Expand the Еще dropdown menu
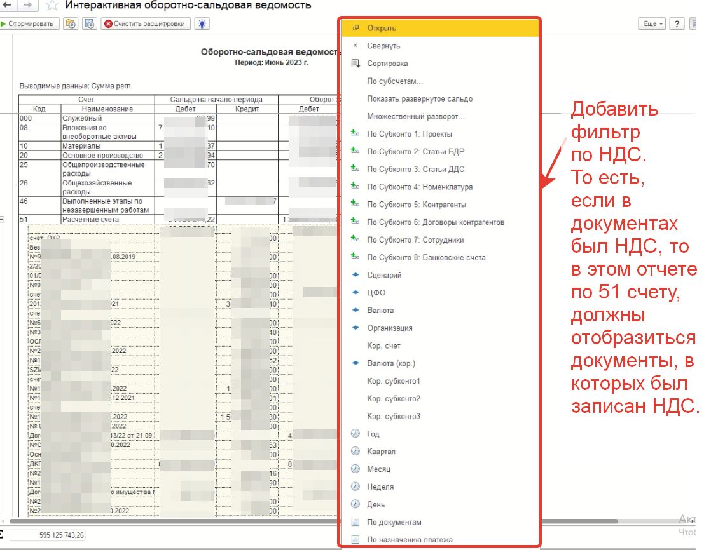 tap(652, 24)
